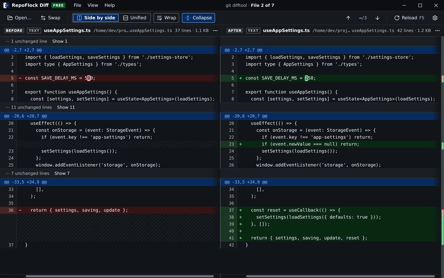Click the BEFORE filename useAppSettings.ts
The width and height of the screenshot is (444, 278).
[x=67, y=30]
